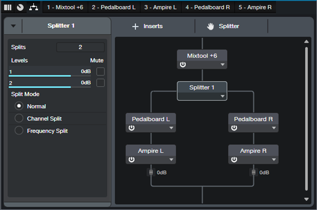
Task: Open the Ampire R node dropdown arrow
Action: point(274,159)
